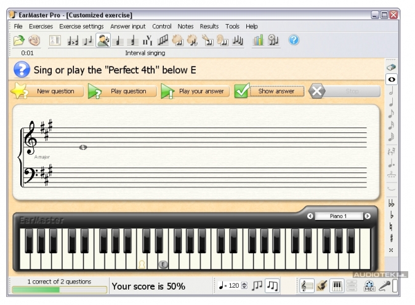Screen dimensions: 415x305
Task: Select the double sharp accidental
Action: (391, 250)
